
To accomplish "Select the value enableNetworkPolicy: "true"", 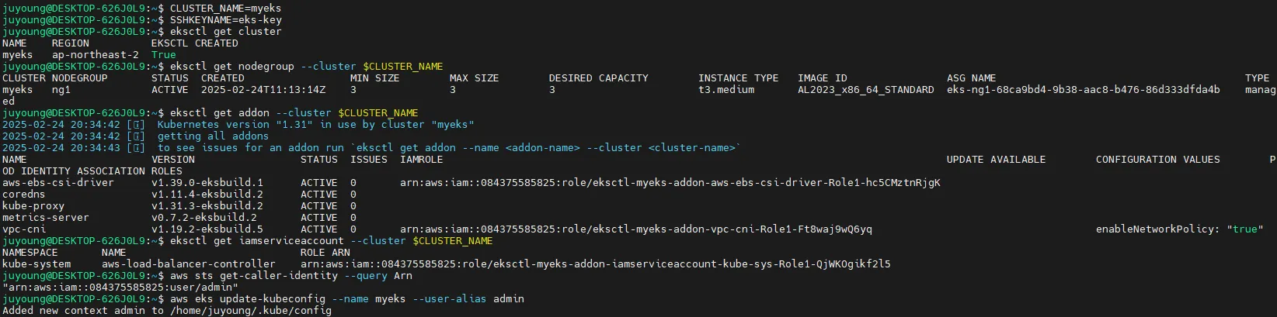I will pyautogui.click(x=1180, y=229).
